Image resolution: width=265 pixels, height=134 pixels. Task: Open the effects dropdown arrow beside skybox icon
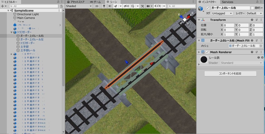pos(121,6)
